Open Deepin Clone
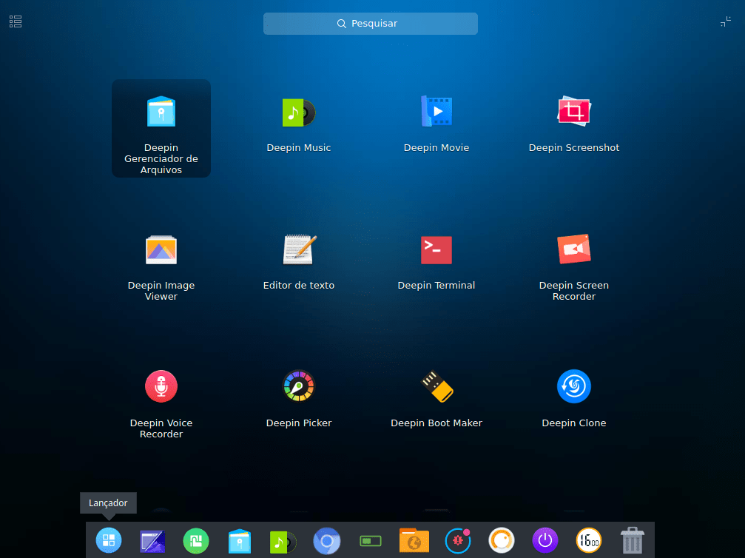This screenshot has height=558, width=745. 574,386
